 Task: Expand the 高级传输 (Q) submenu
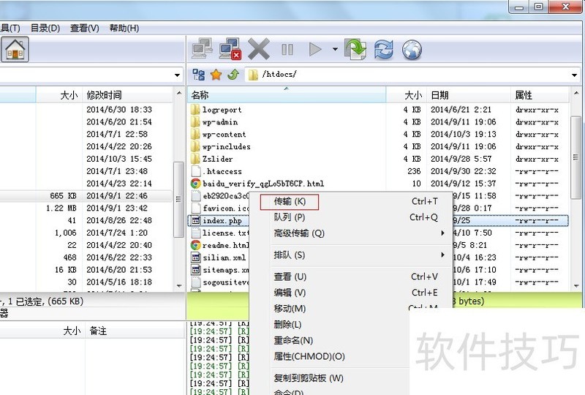pyautogui.click(x=298, y=233)
